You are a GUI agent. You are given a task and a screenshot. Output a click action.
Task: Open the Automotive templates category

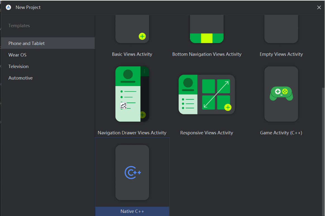click(x=48, y=78)
